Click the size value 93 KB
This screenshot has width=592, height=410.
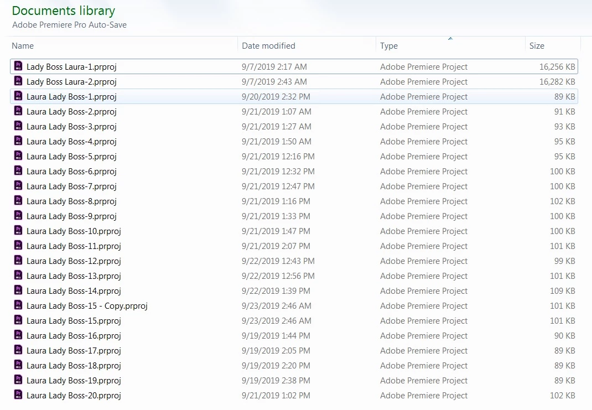click(564, 127)
